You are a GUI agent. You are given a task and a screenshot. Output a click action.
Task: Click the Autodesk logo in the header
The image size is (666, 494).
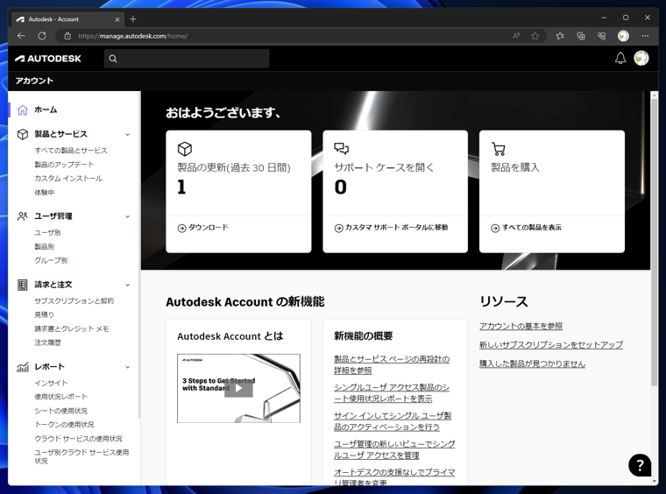click(48, 59)
